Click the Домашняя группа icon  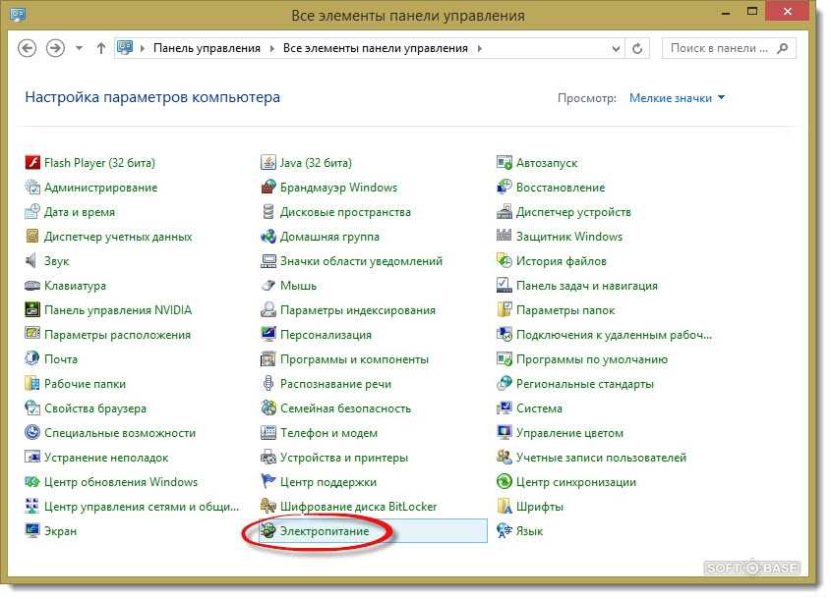268,236
